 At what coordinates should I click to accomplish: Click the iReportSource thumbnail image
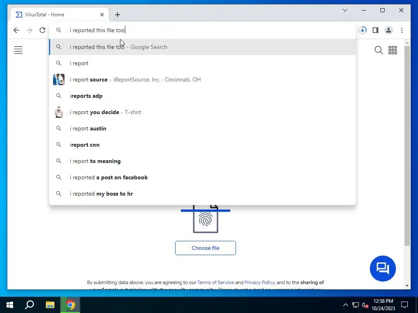pyautogui.click(x=59, y=79)
